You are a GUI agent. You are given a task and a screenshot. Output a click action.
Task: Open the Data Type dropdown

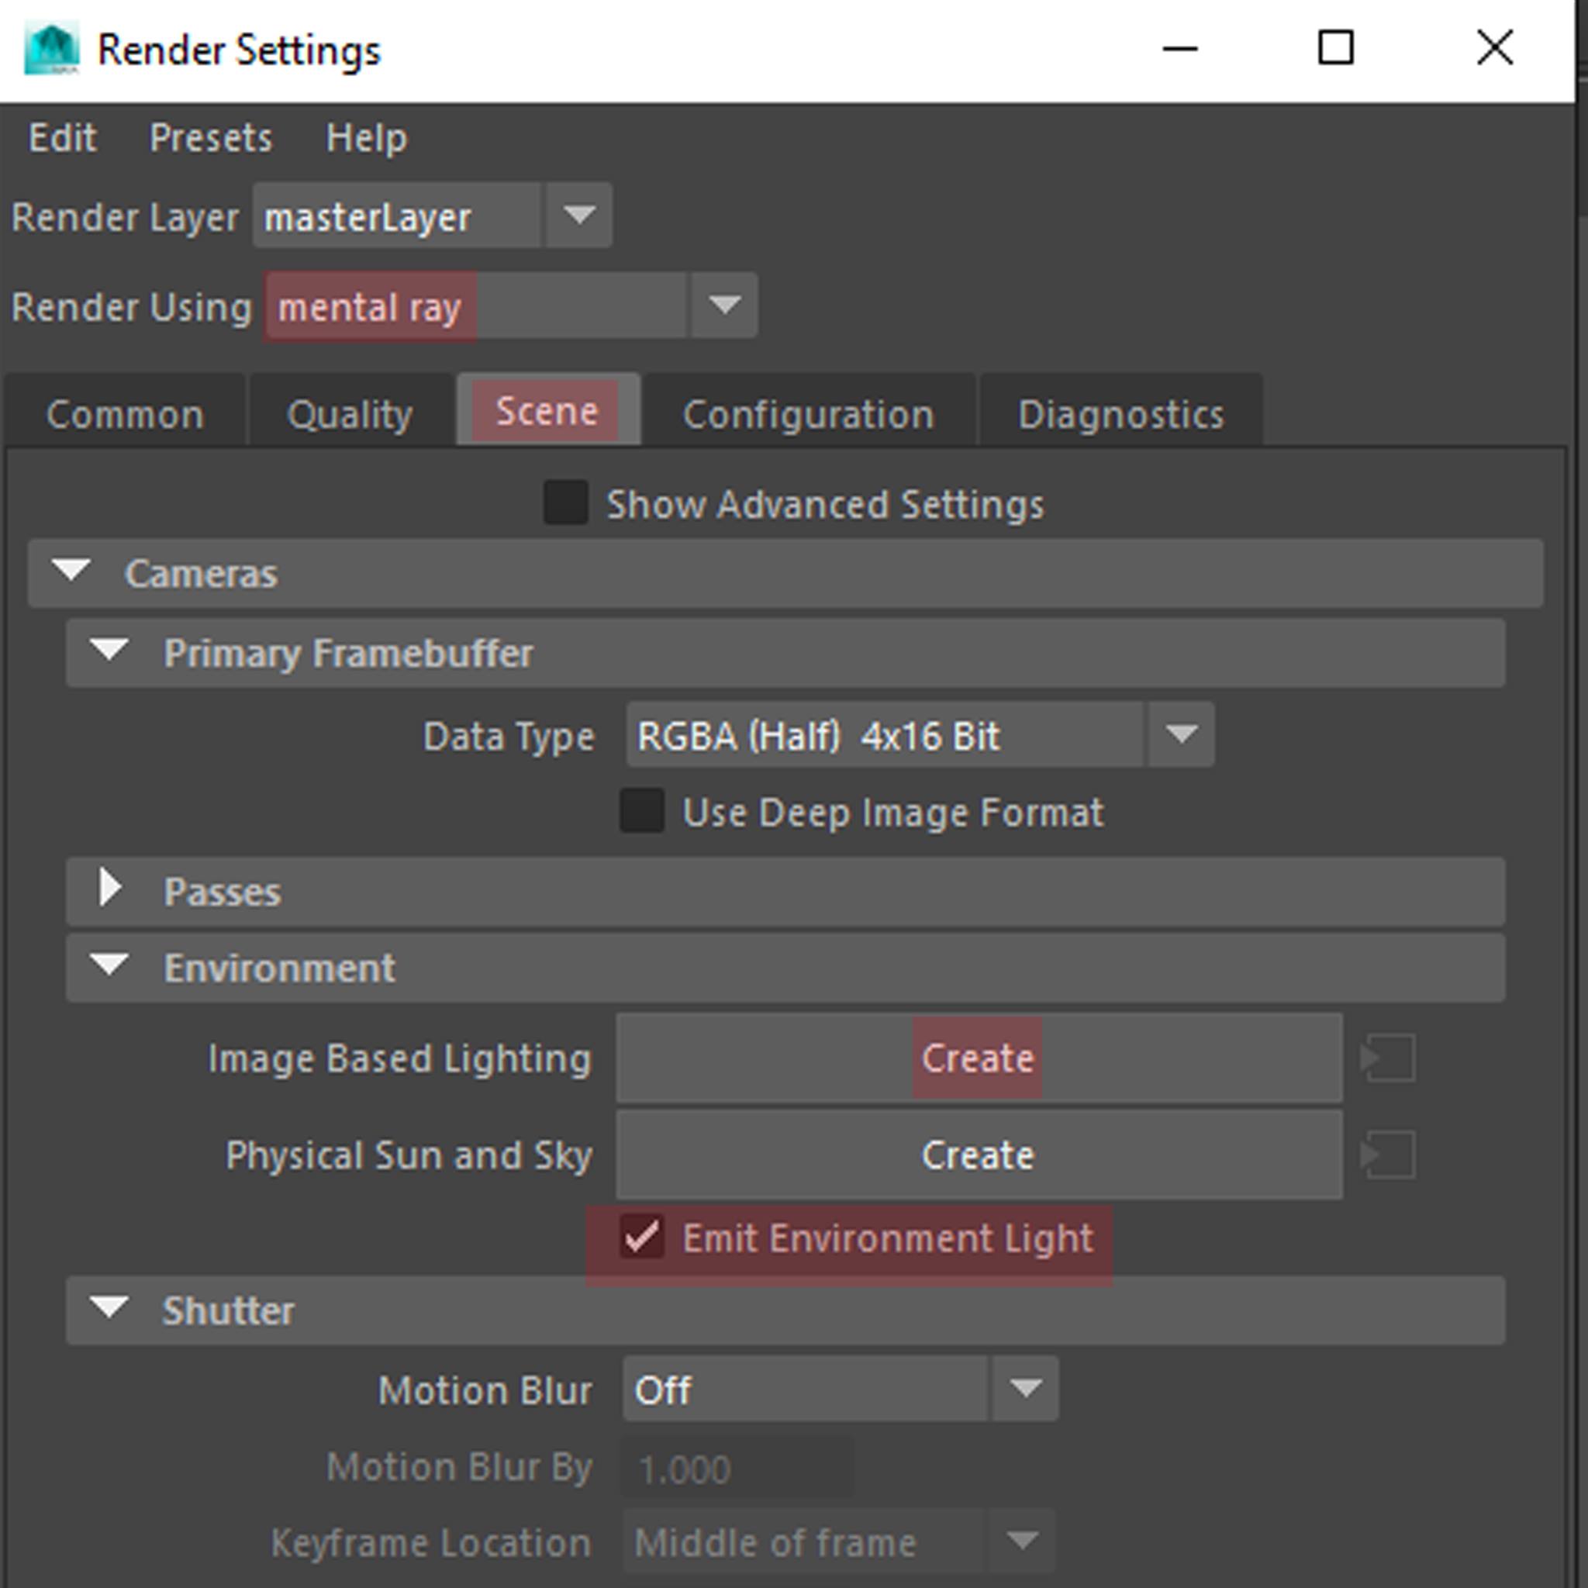click(x=1180, y=734)
